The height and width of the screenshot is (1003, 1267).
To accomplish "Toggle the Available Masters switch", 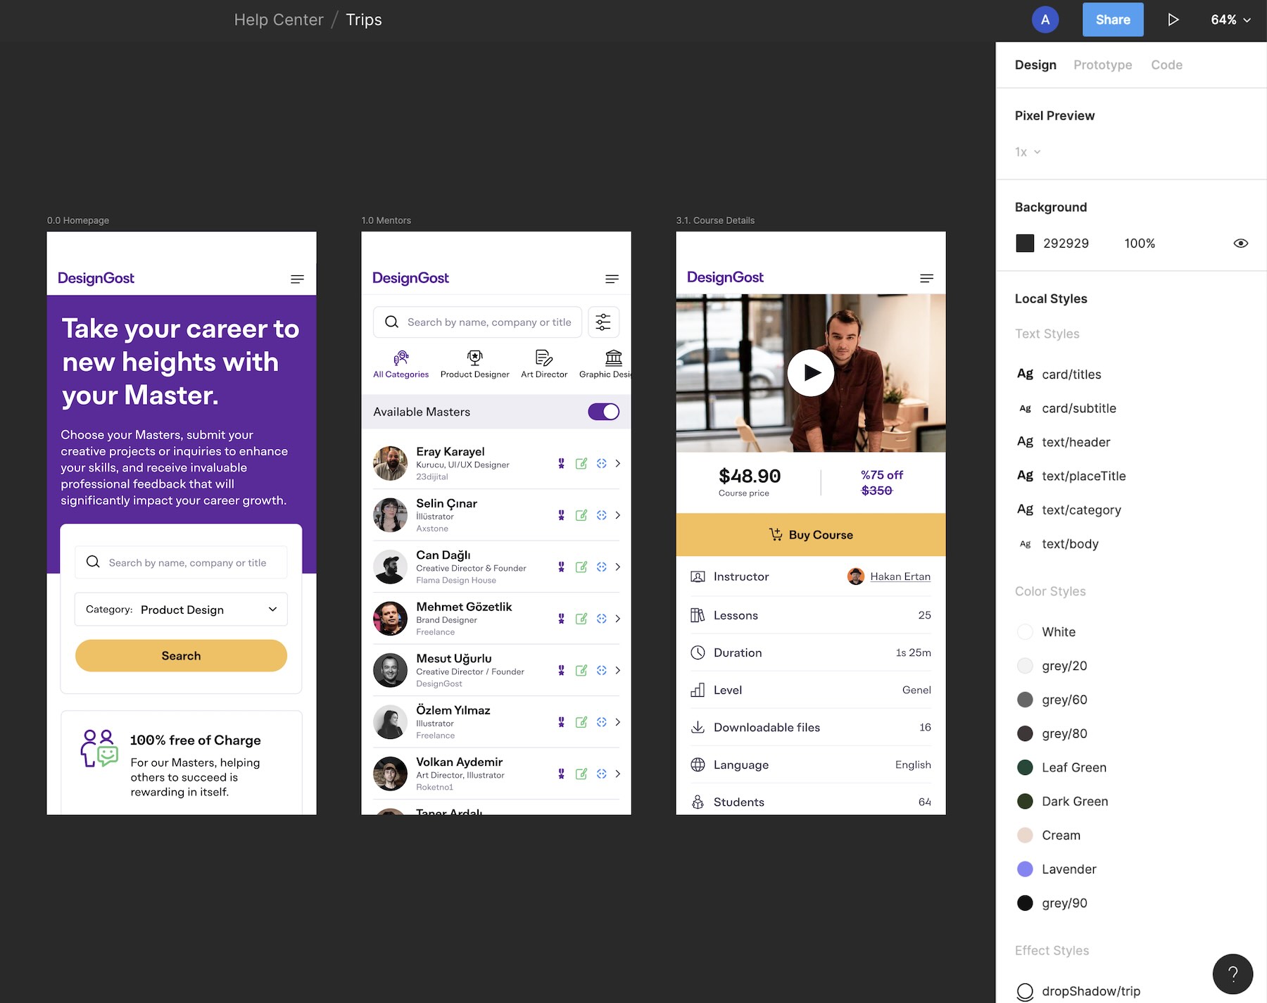I will pos(603,412).
